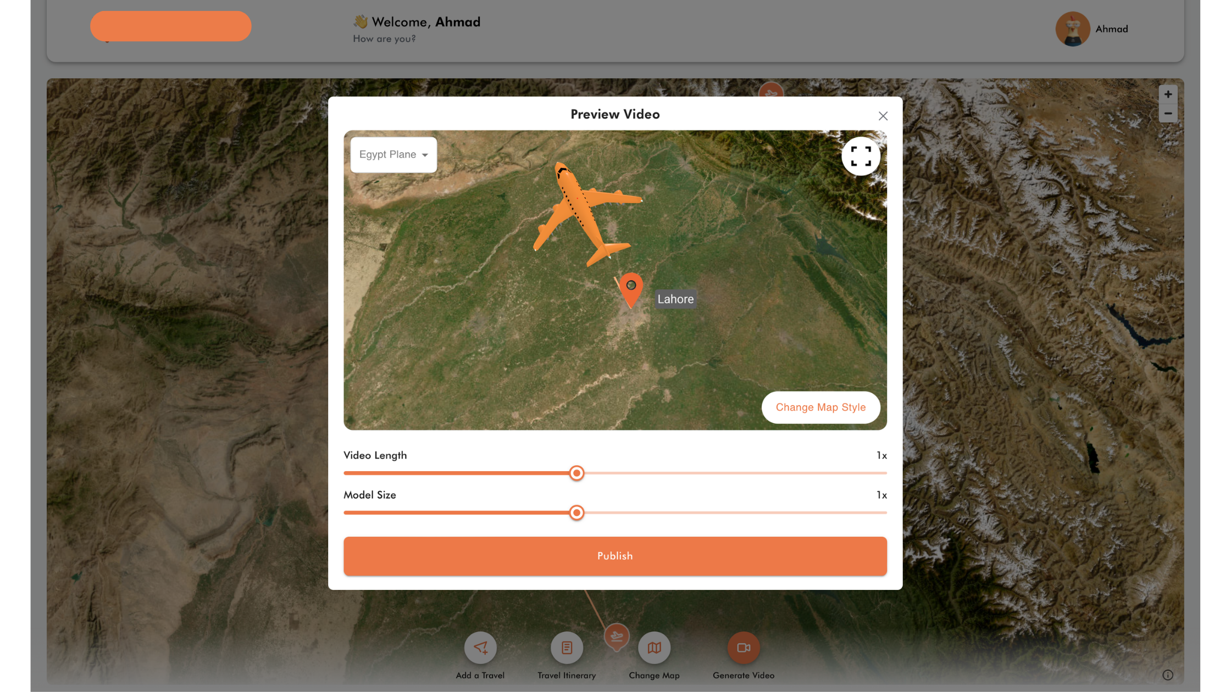Zoom in on the background map
This screenshot has height=692, width=1231.
pos(1168,94)
